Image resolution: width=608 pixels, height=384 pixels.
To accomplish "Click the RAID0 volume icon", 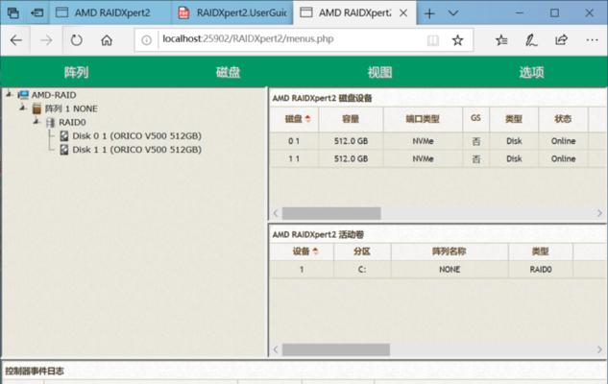I will (x=50, y=123).
